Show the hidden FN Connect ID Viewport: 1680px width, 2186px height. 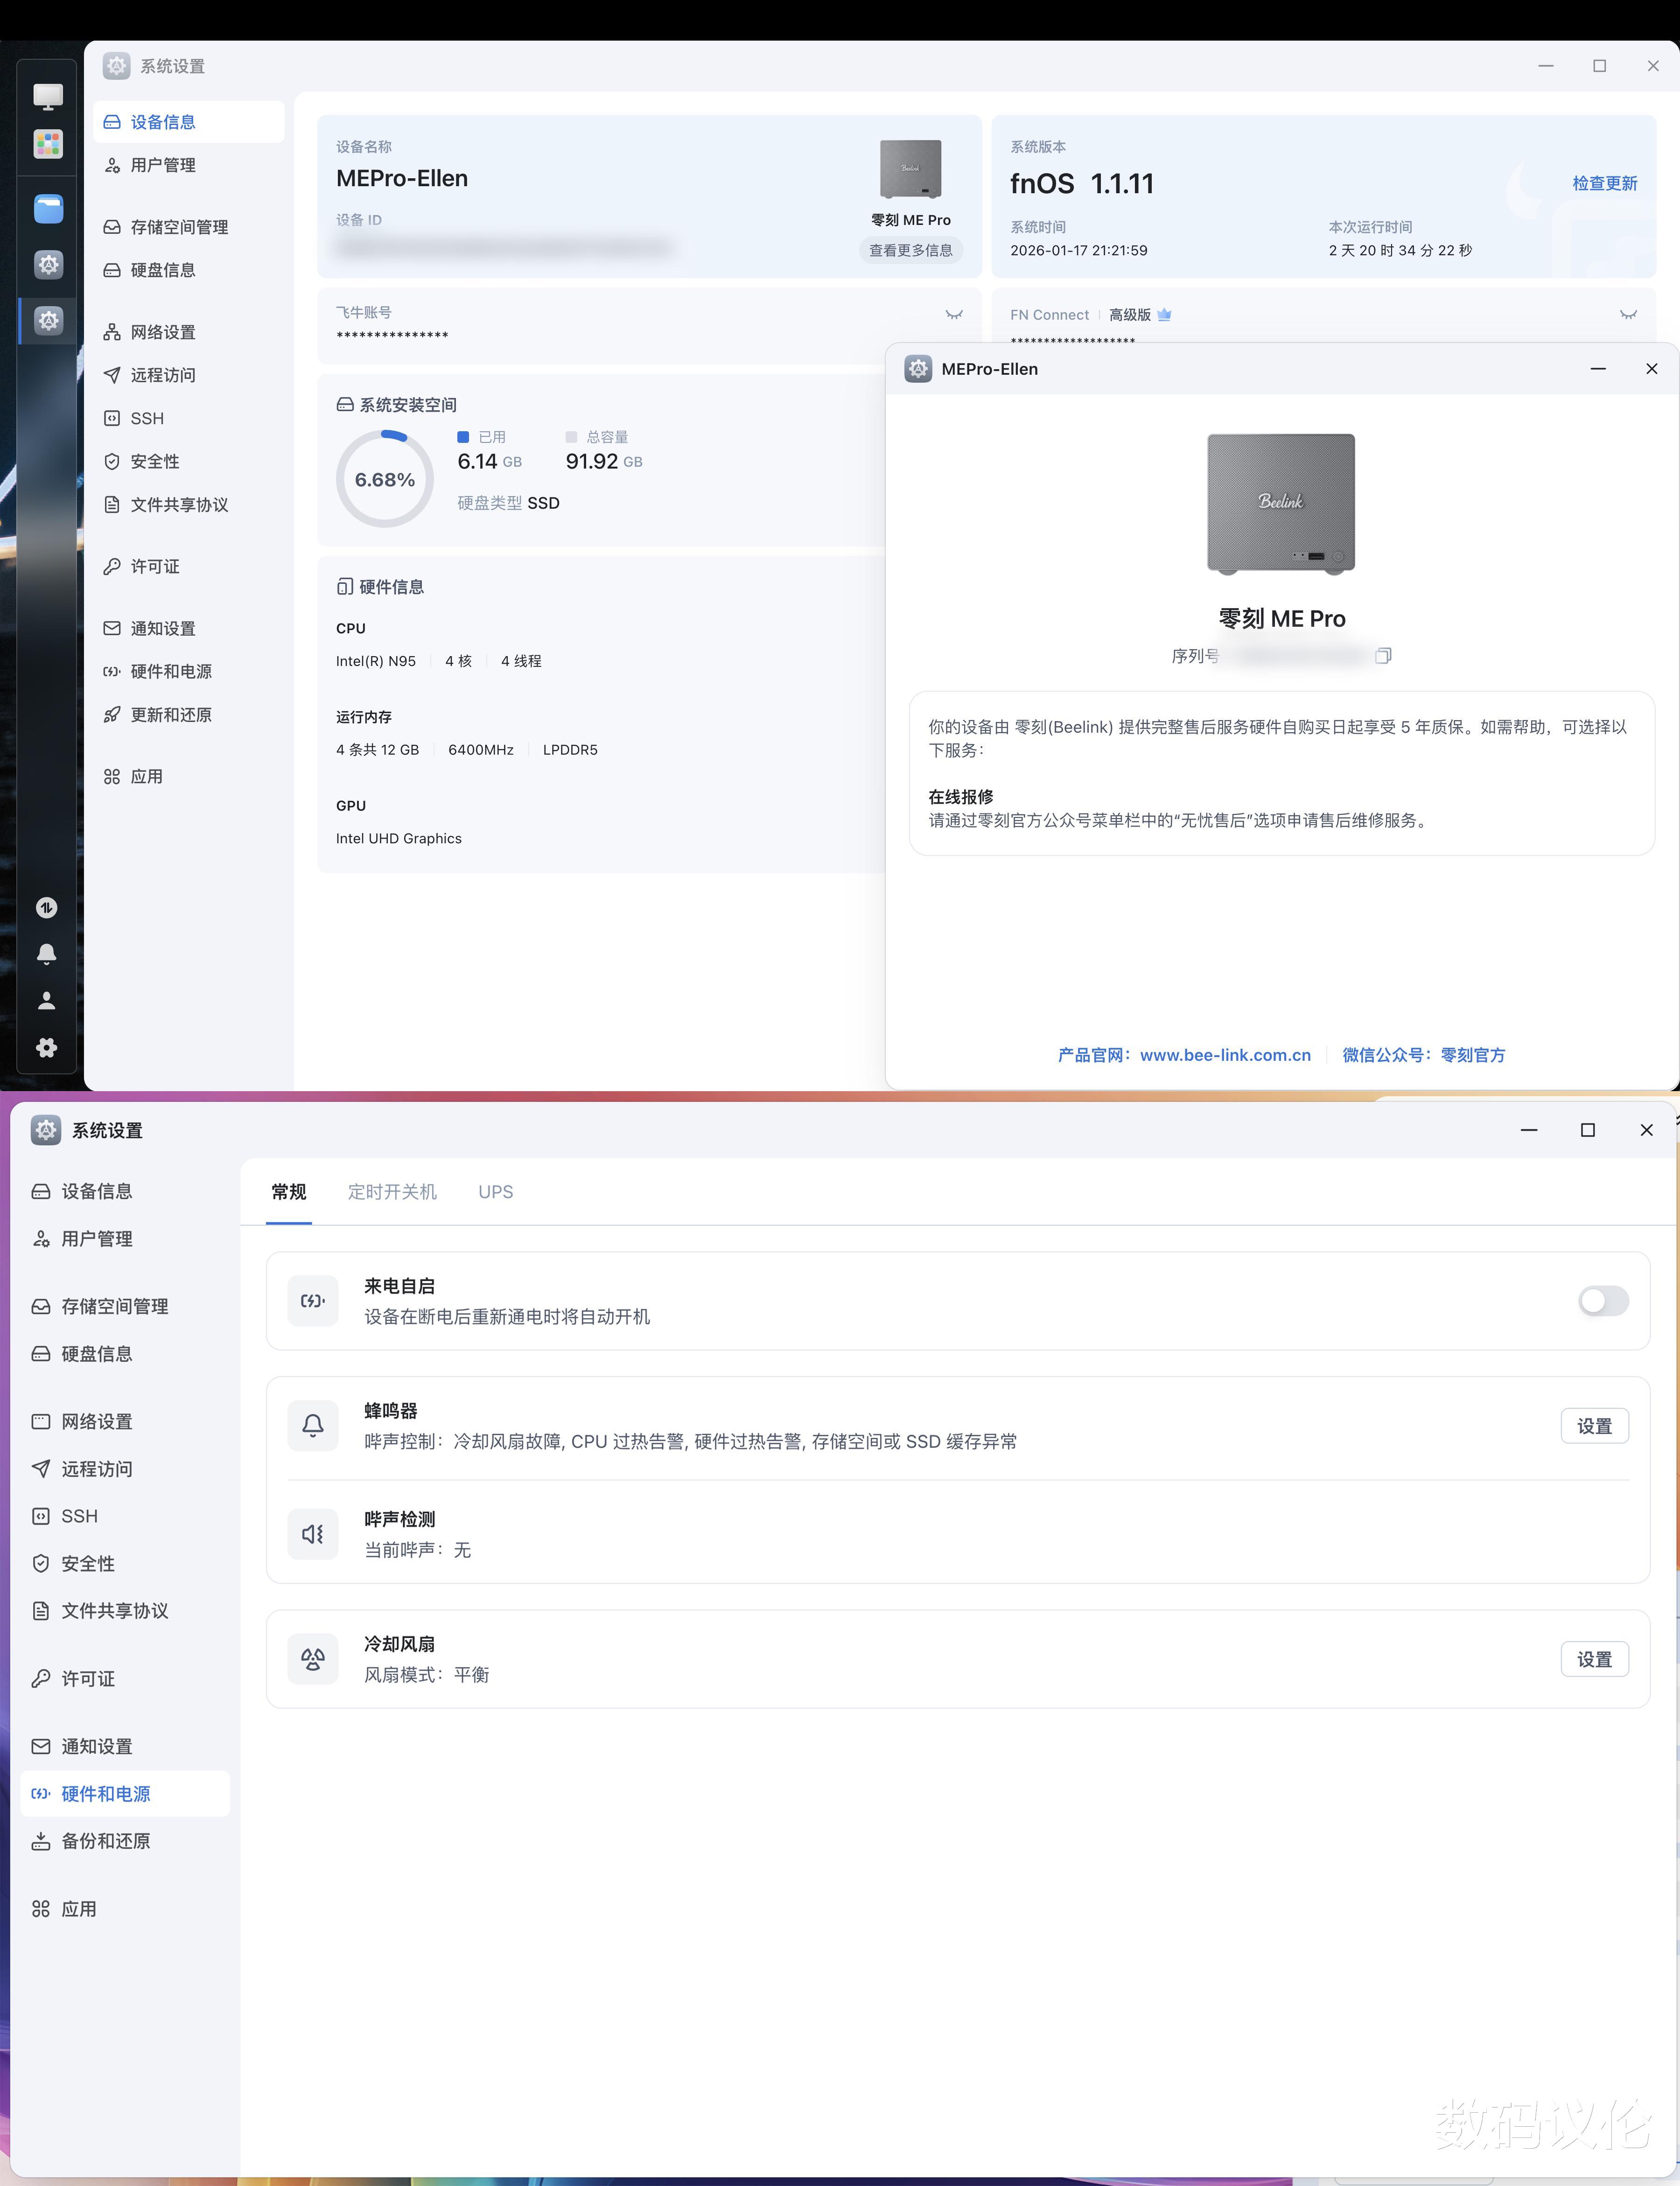[1628, 315]
